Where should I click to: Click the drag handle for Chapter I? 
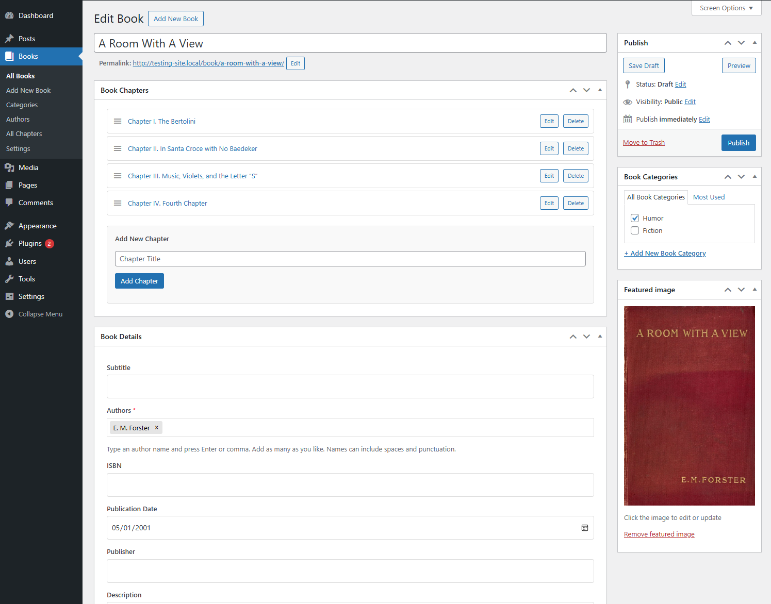(118, 121)
